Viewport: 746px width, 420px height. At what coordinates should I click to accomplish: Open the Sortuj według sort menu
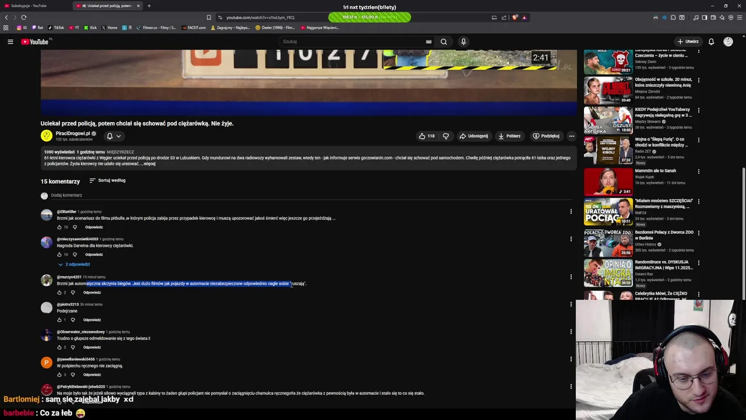[108, 180]
